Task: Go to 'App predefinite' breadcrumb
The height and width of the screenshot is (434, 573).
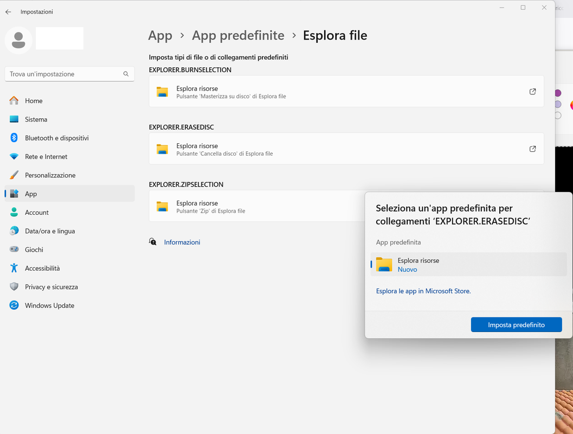Action: [238, 36]
